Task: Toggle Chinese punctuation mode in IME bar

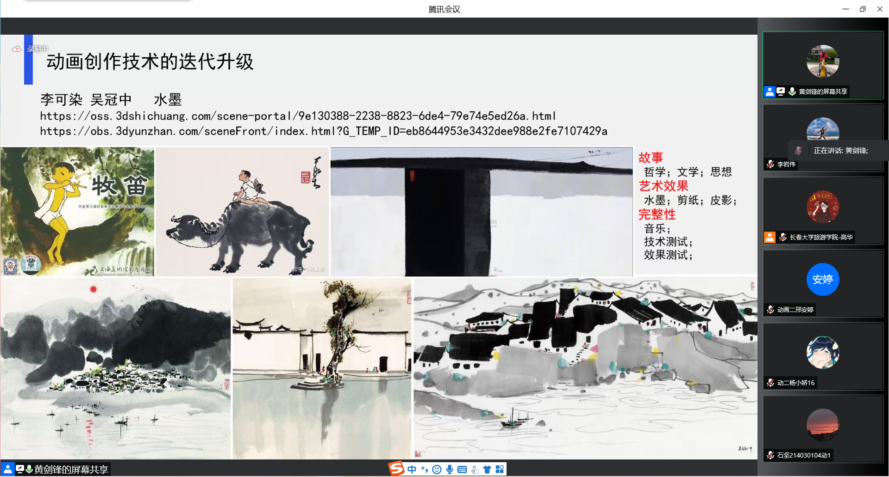Action: [424, 469]
